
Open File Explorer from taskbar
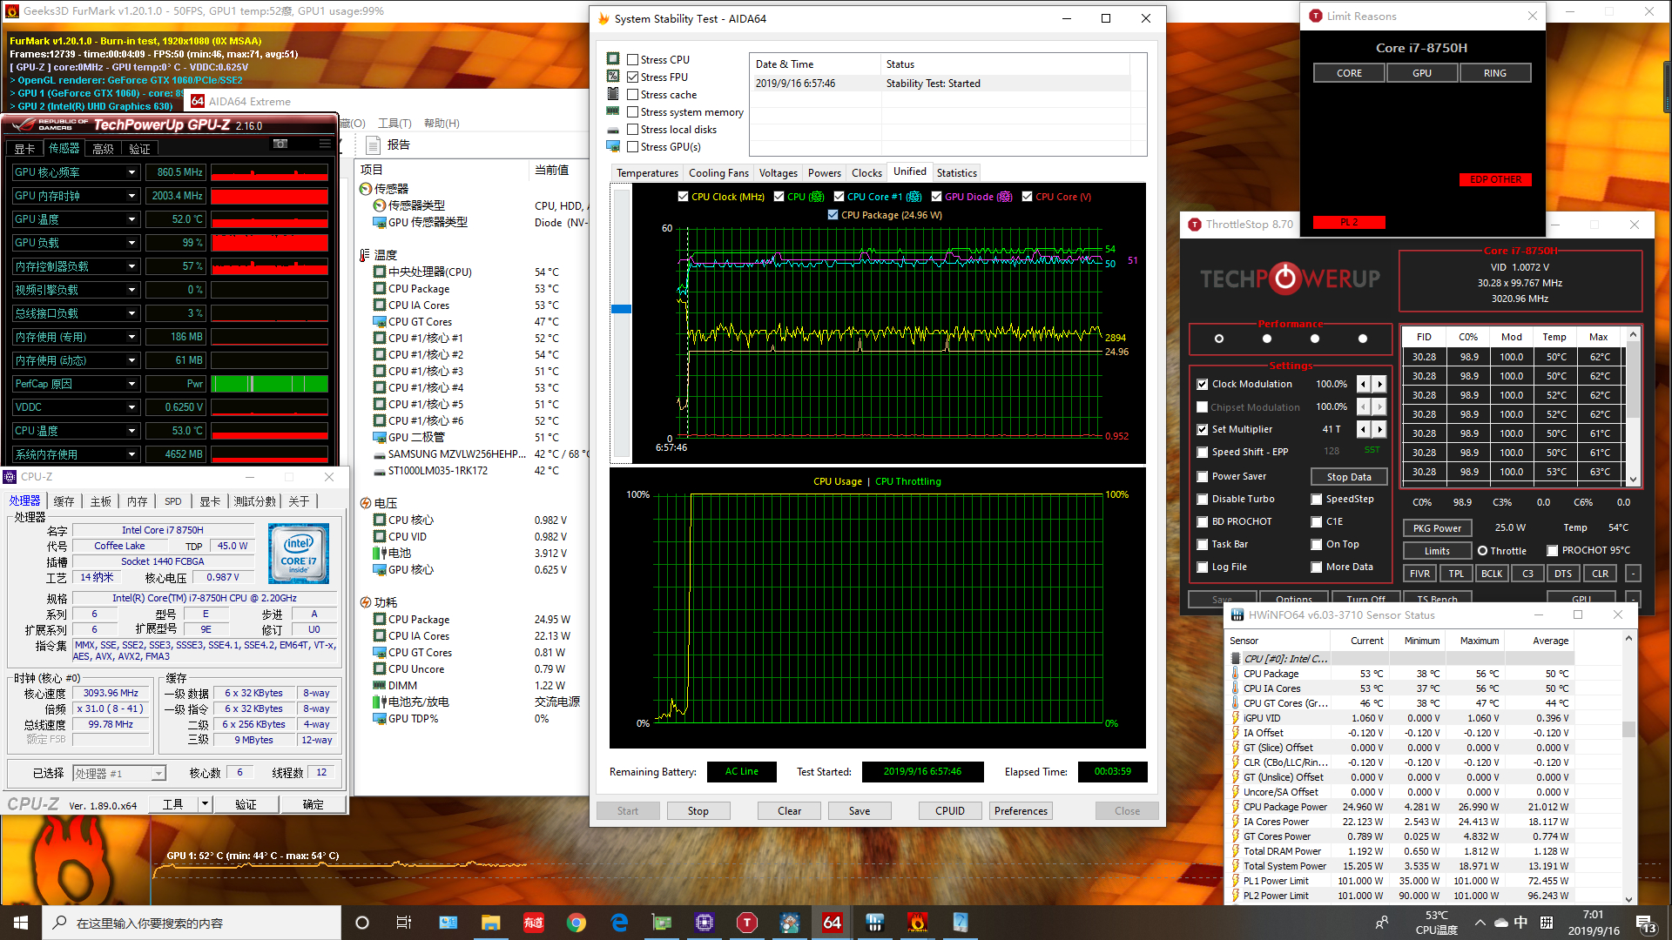coord(490,923)
